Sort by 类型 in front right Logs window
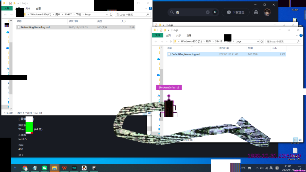This screenshot has width=306, height=172. click(250, 48)
